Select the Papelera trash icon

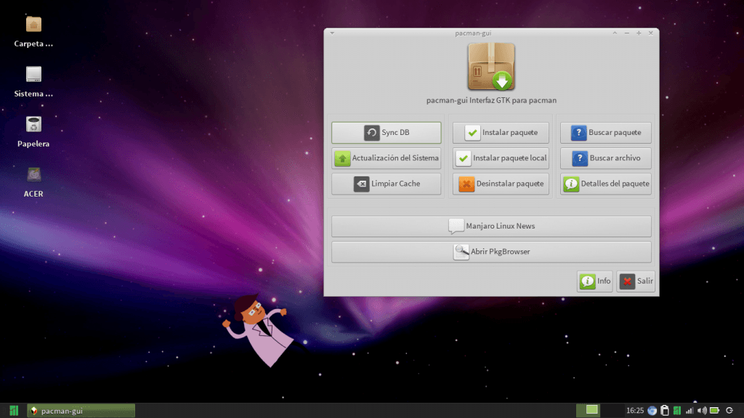[33, 132]
